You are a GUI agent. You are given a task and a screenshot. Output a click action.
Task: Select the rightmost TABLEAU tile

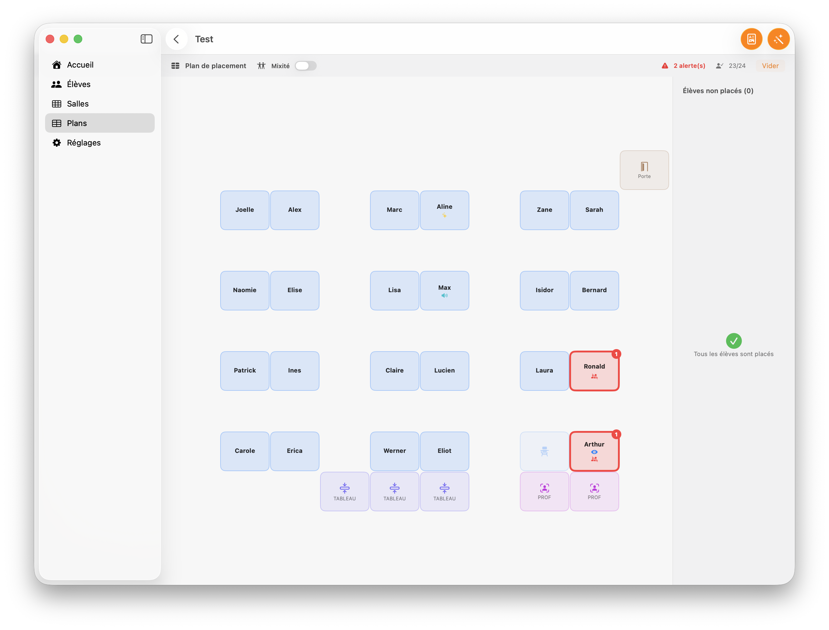click(444, 491)
